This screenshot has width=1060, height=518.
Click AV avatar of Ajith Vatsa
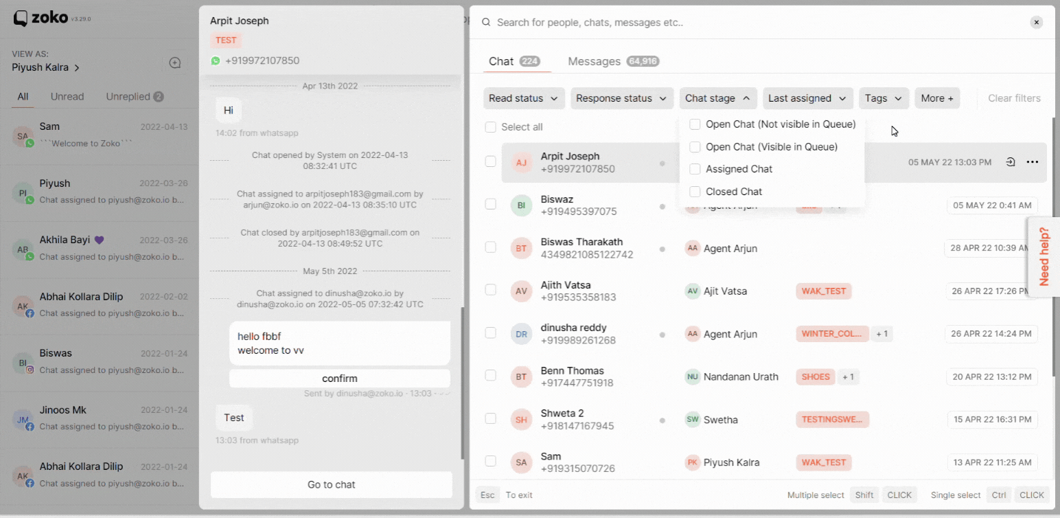tap(522, 291)
